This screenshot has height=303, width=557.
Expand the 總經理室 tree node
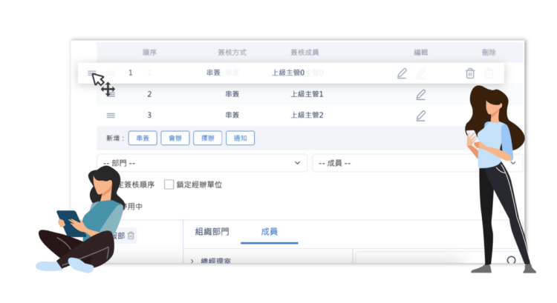click(x=192, y=262)
